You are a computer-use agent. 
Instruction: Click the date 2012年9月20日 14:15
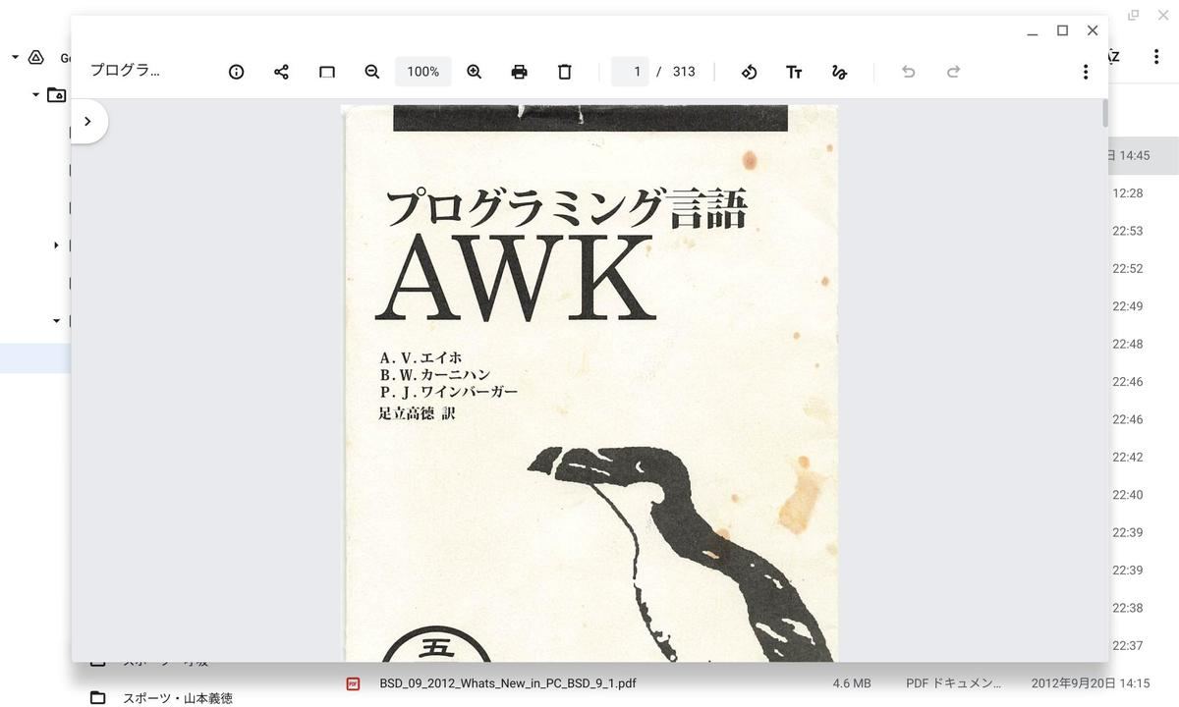click(1091, 683)
